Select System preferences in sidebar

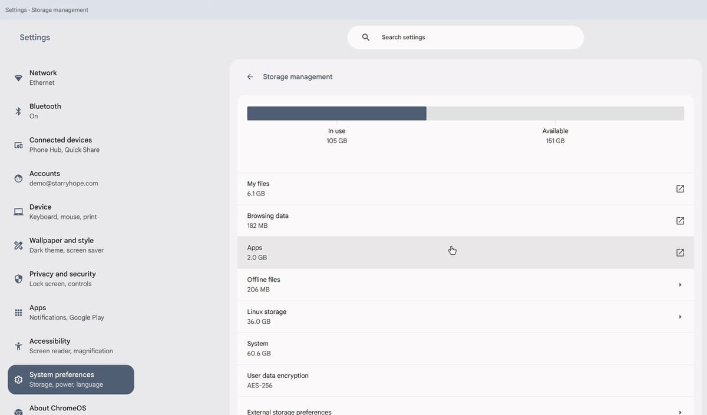(x=71, y=380)
